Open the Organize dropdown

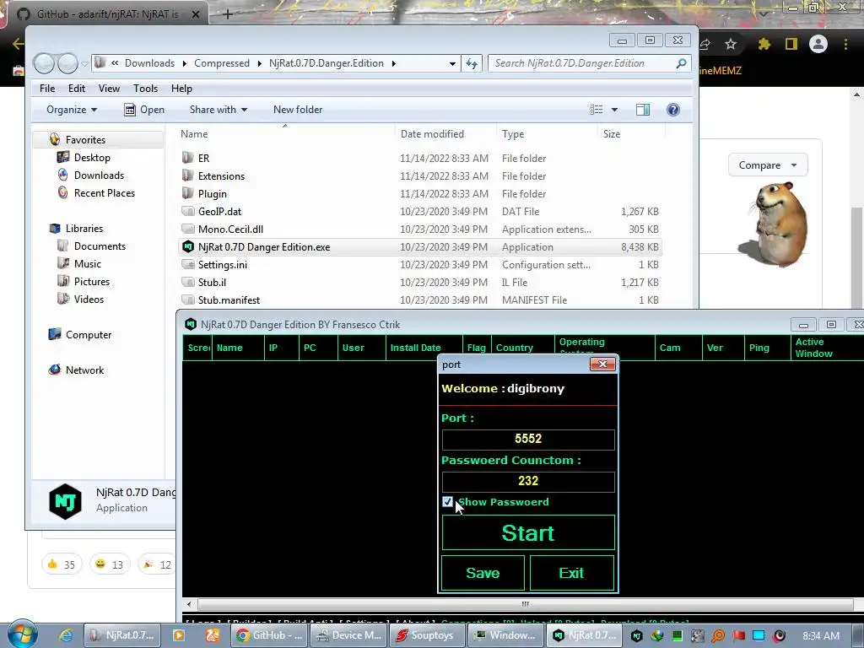click(72, 110)
